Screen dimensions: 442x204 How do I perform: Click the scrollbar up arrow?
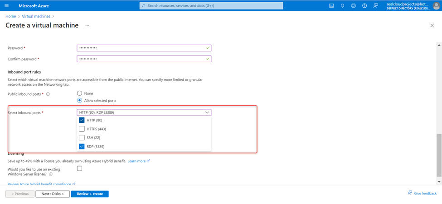pos(439,45)
